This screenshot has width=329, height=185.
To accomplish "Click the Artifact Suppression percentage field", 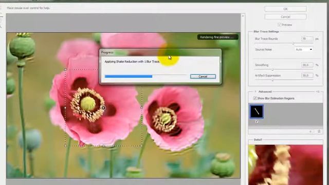I will pos(307,76).
